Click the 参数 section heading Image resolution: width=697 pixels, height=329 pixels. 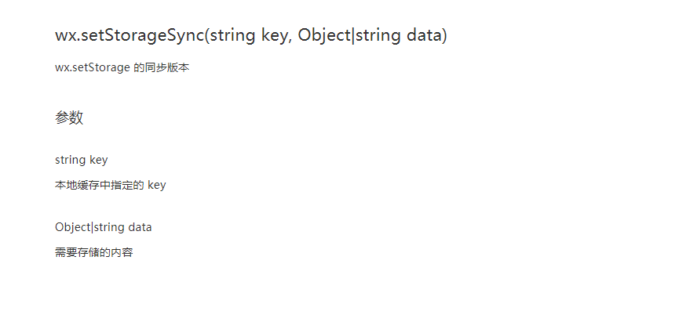click(69, 117)
